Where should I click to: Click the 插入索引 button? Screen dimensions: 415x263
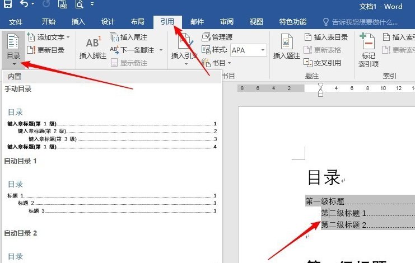click(x=398, y=37)
